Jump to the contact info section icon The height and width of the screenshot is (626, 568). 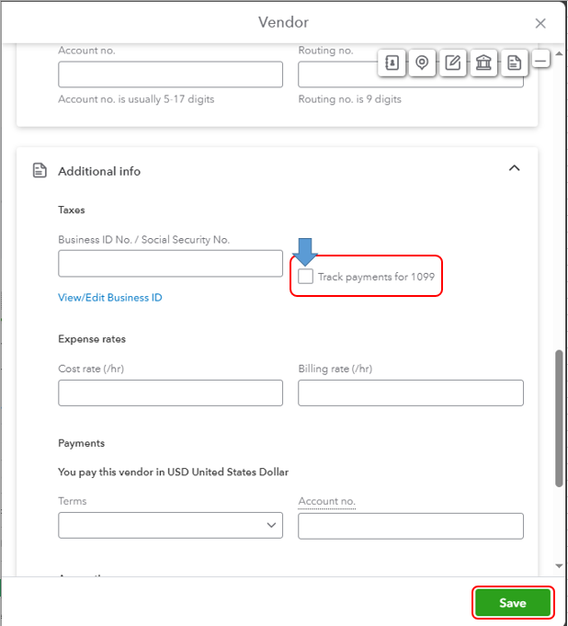(x=392, y=63)
